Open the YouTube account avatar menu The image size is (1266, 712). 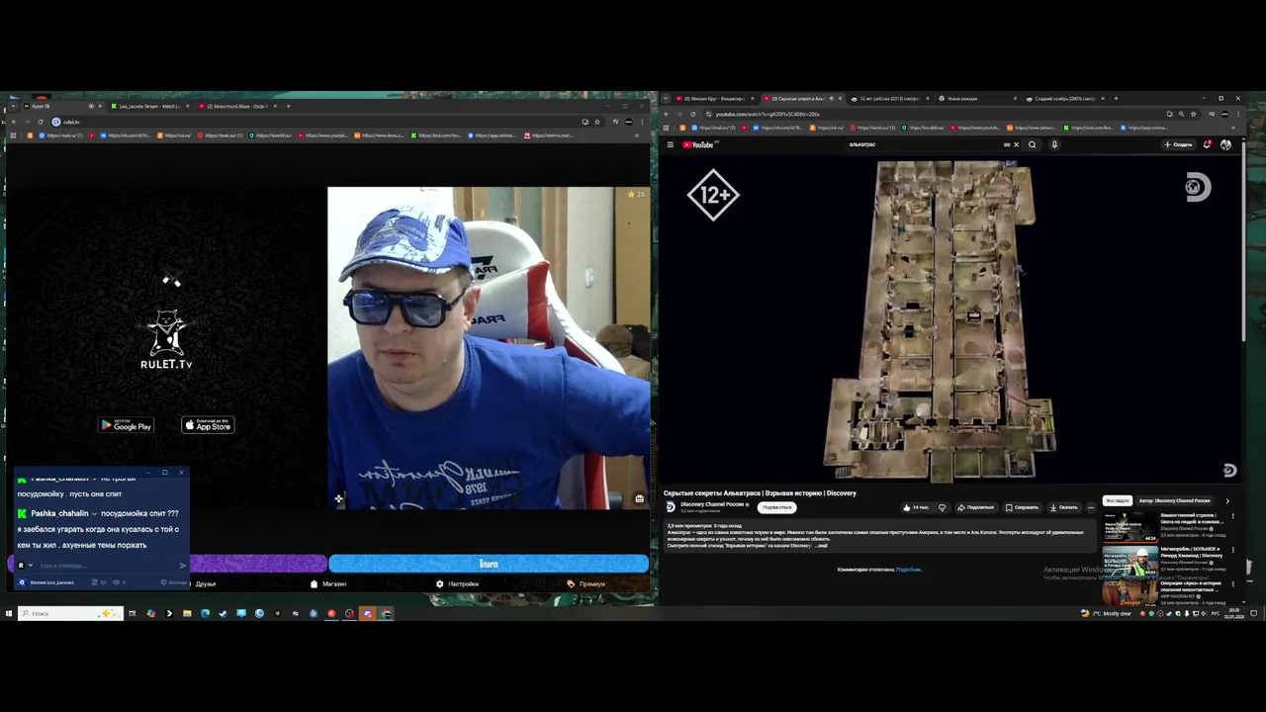click(x=1225, y=144)
